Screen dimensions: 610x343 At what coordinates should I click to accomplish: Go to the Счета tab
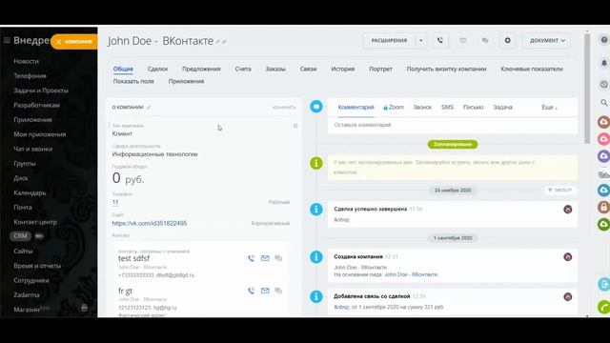[243, 69]
